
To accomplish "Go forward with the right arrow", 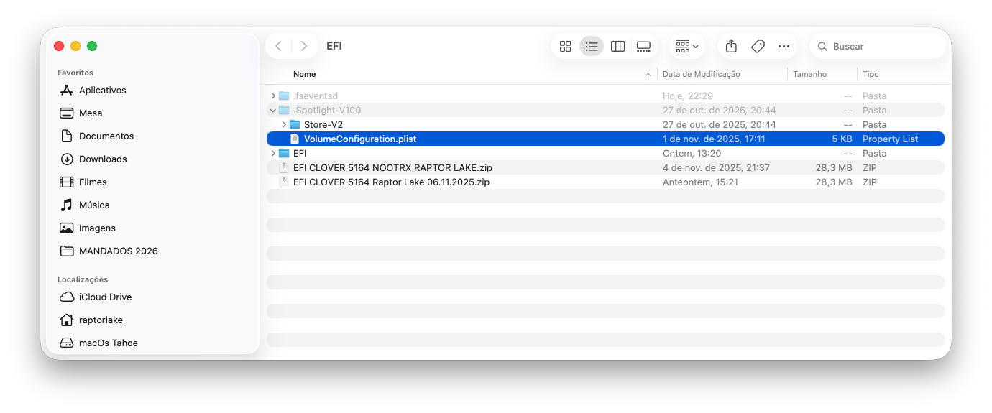I will coord(304,46).
